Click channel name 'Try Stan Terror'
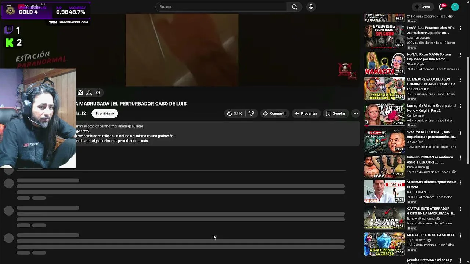This screenshot has width=470, height=264. pos(417,240)
